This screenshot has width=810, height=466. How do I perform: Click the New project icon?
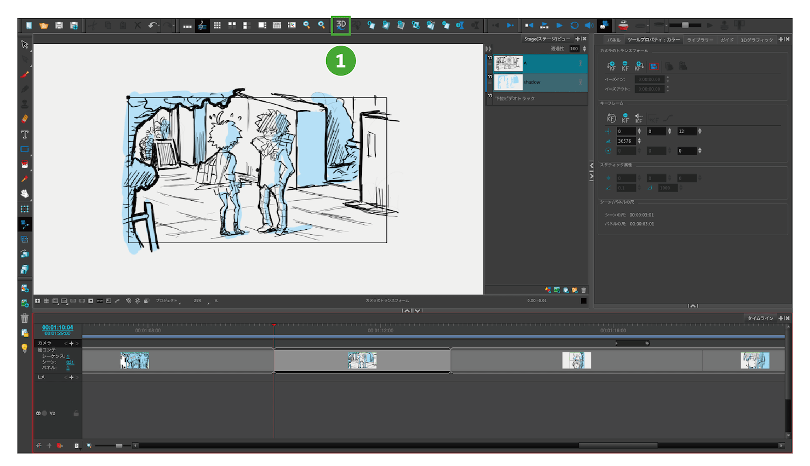coord(29,25)
